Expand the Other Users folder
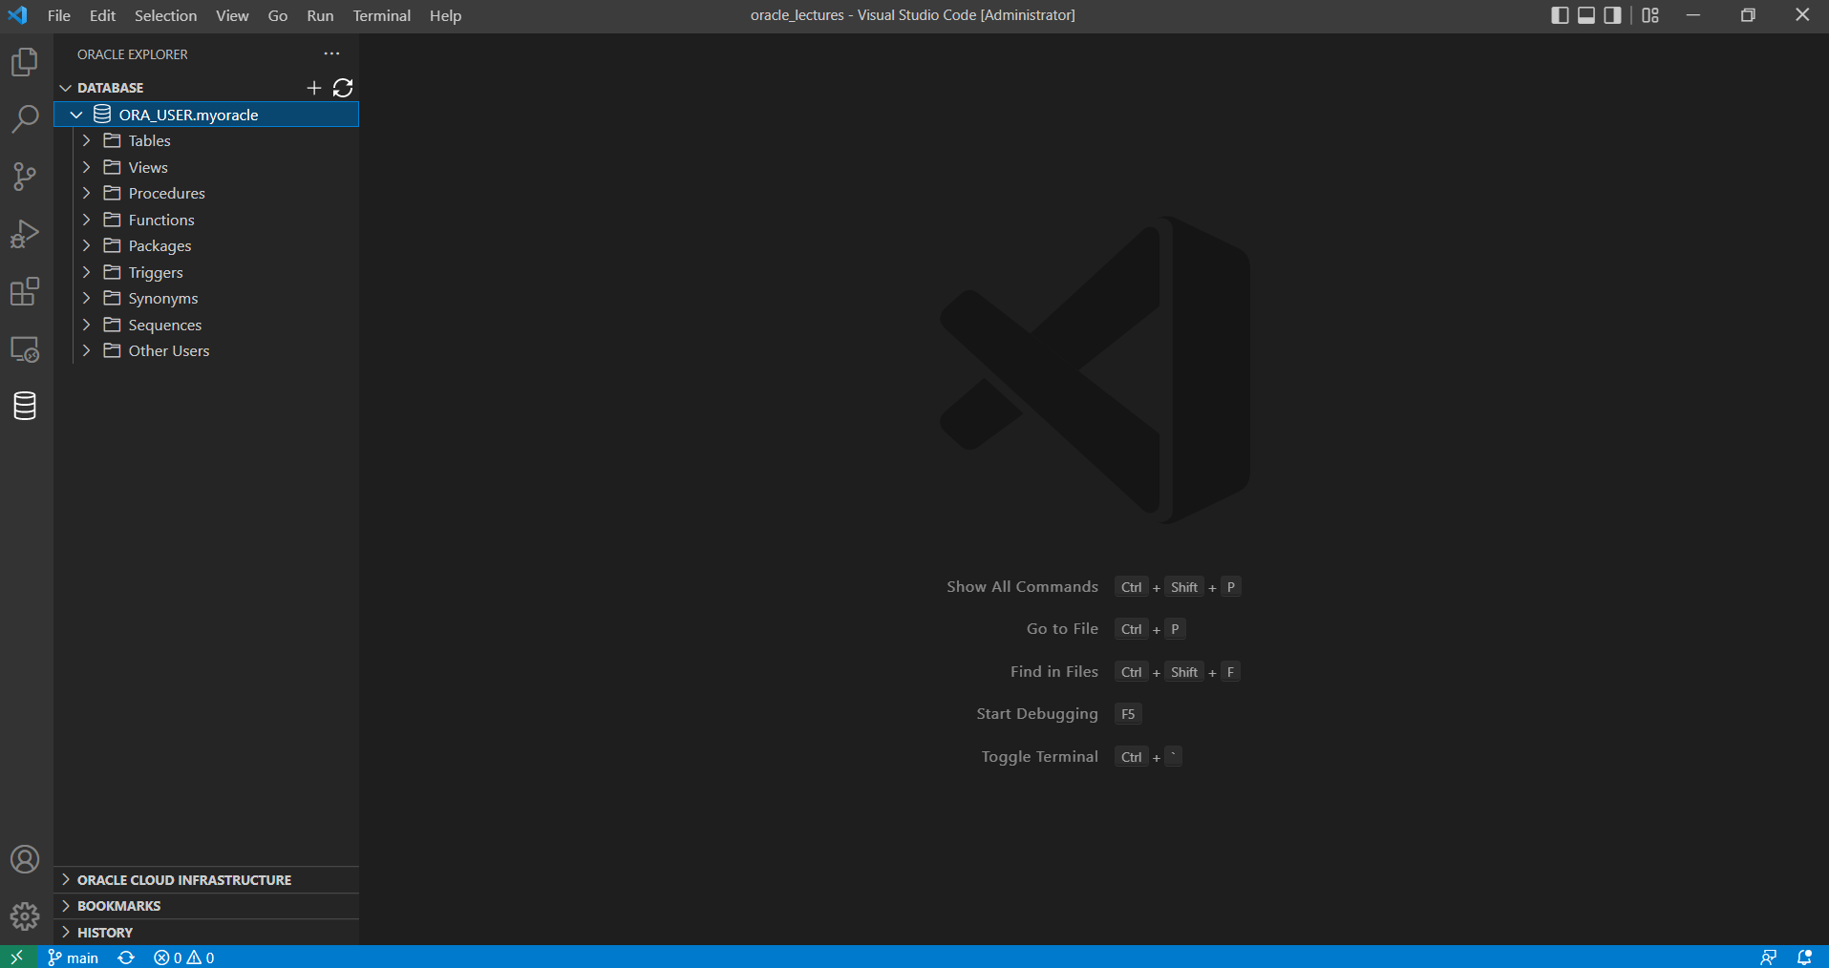 click(86, 350)
